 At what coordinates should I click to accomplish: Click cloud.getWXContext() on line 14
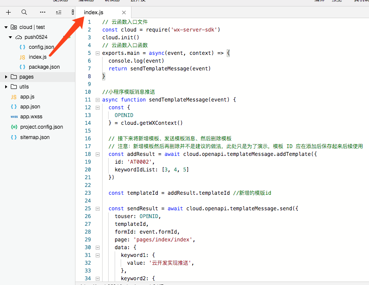(152, 123)
